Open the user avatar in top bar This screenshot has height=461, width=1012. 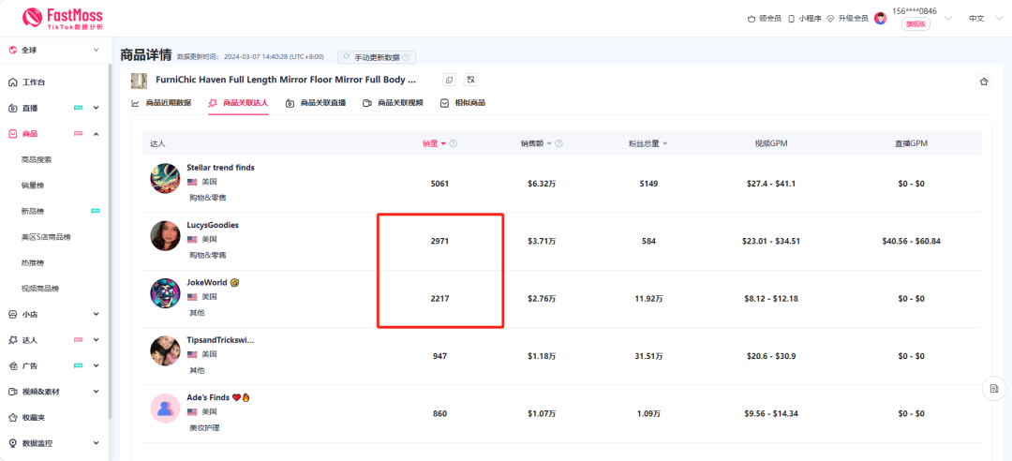(880, 19)
